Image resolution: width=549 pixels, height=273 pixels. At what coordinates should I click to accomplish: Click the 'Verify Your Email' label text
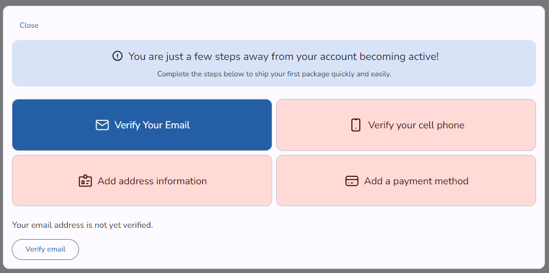tap(152, 125)
